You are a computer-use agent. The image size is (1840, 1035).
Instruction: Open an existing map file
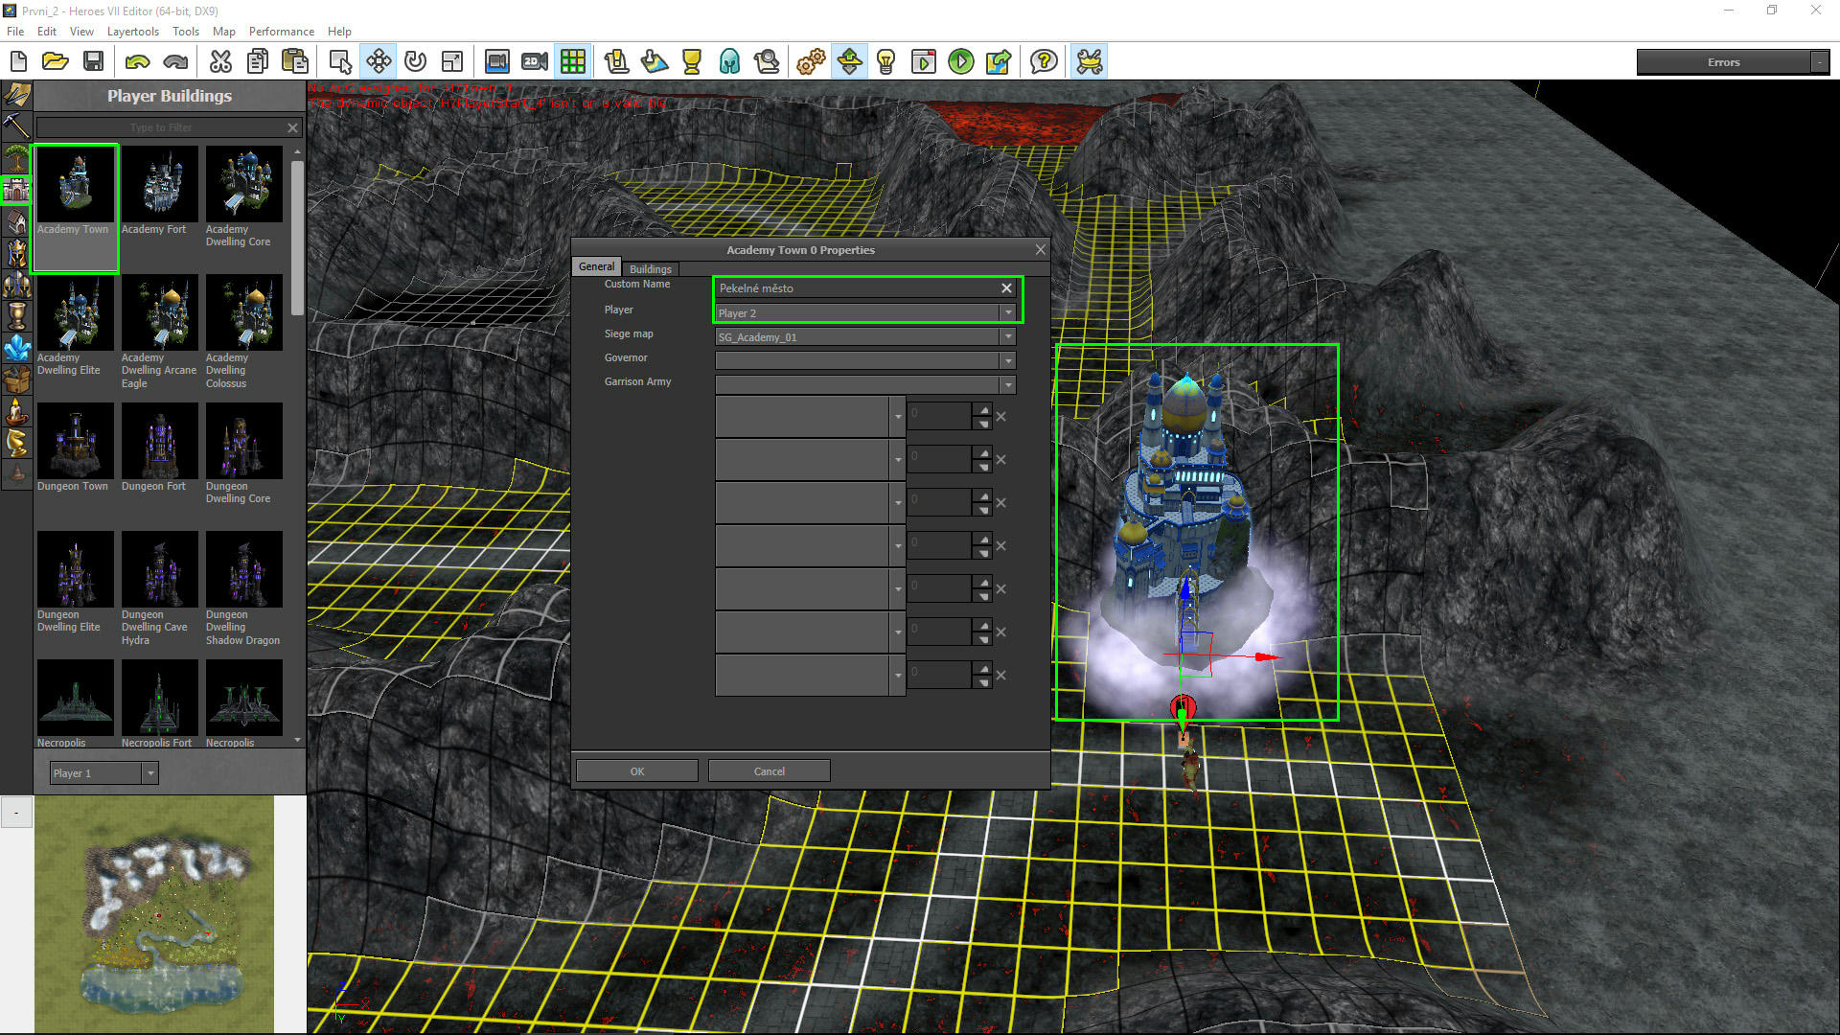click(x=56, y=62)
